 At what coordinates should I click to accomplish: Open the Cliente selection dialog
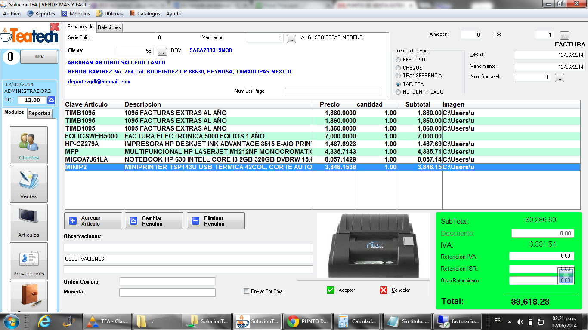(x=162, y=51)
